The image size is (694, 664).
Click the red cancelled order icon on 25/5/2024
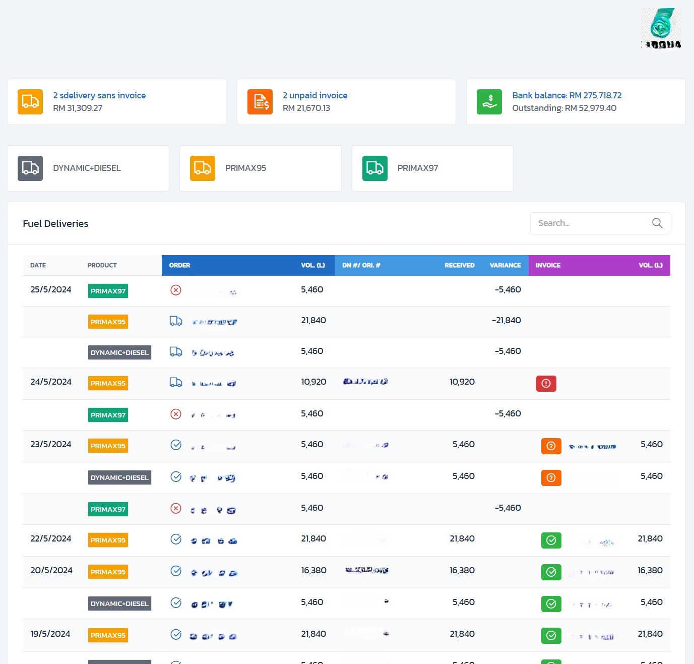[x=176, y=290]
